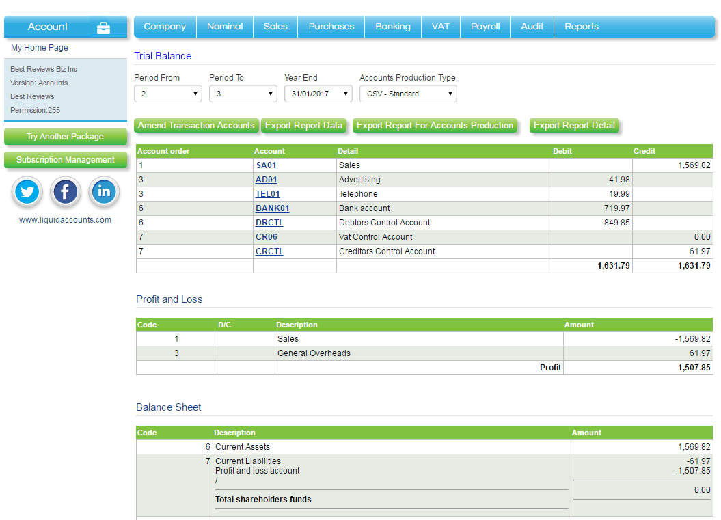Open Subscription Management
Image resolution: width=721 pixels, height=520 pixels.
point(65,160)
